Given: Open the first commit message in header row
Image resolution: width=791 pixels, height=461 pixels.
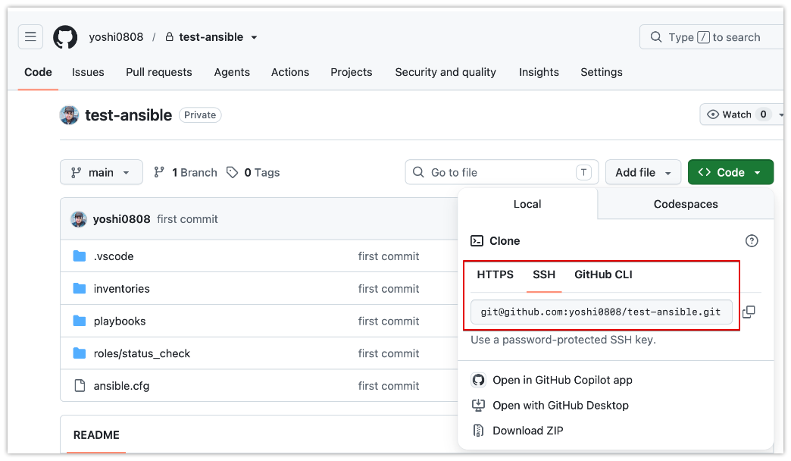Looking at the screenshot, I should 187,219.
